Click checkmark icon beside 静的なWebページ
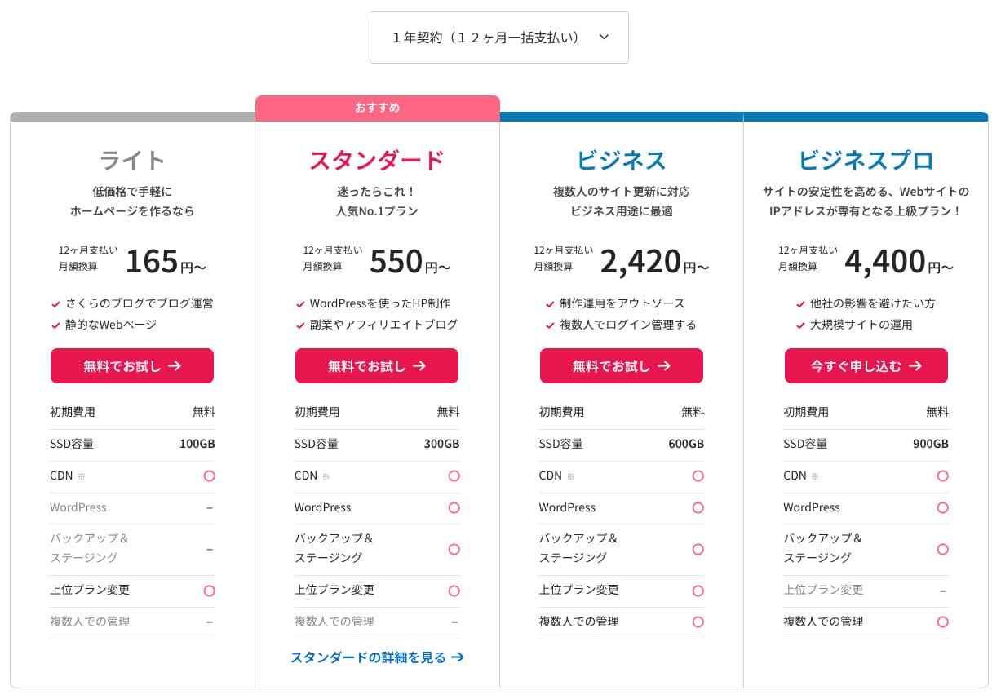This screenshot has width=1001, height=699. point(56,325)
